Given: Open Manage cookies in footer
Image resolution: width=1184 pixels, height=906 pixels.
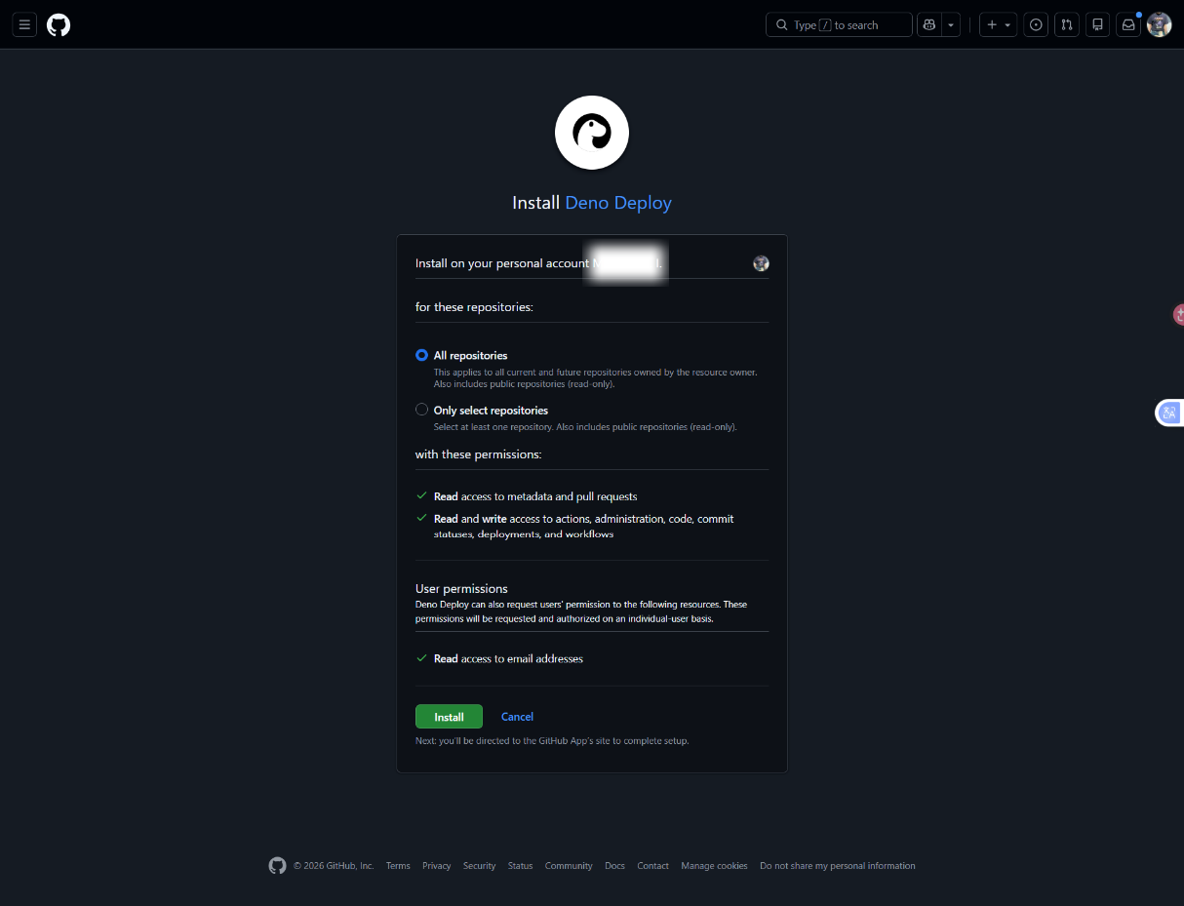Looking at the screenshot, I should point(715,866).
